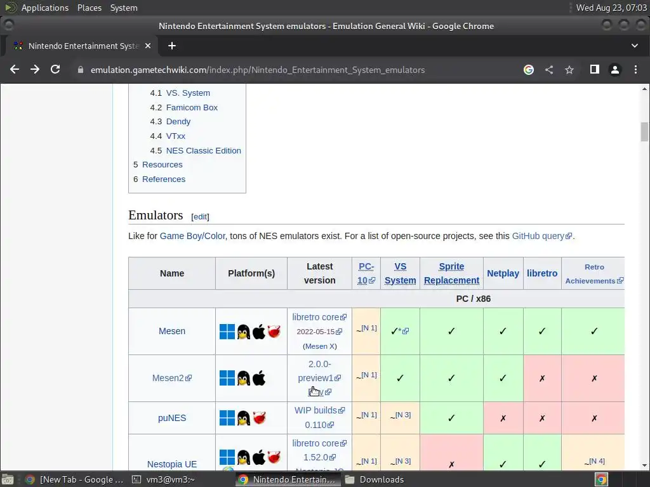Open libretro column header link

coord(542,273)
